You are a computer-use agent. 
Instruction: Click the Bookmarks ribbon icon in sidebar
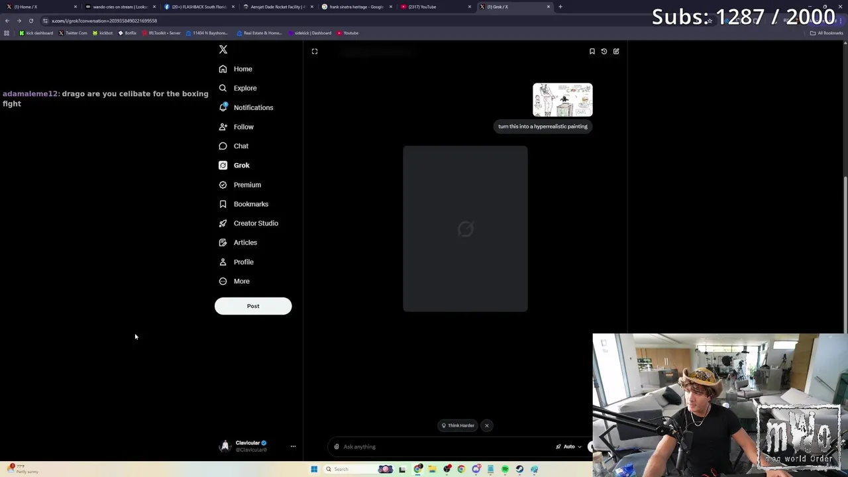(x=223, y=204)
